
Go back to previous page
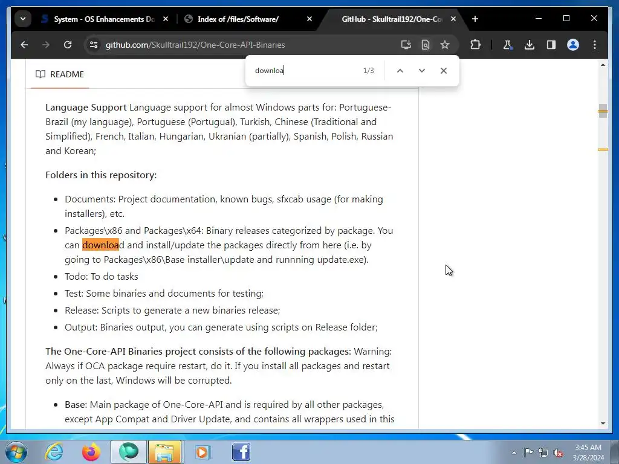[24, 45]
